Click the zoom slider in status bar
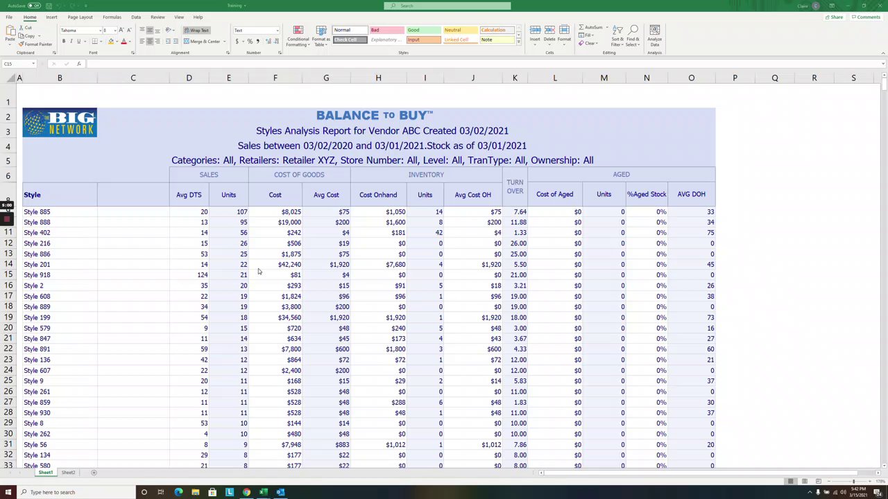Image resolution: width=888 pixels, height=499 pixels. click(x=853, y=482)
